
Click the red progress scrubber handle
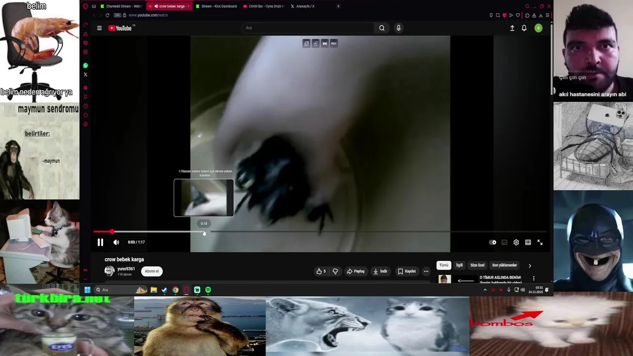click(112, 231)
